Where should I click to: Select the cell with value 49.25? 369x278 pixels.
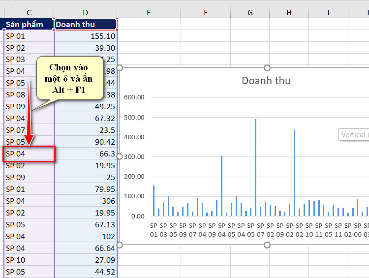pos(86,106)
